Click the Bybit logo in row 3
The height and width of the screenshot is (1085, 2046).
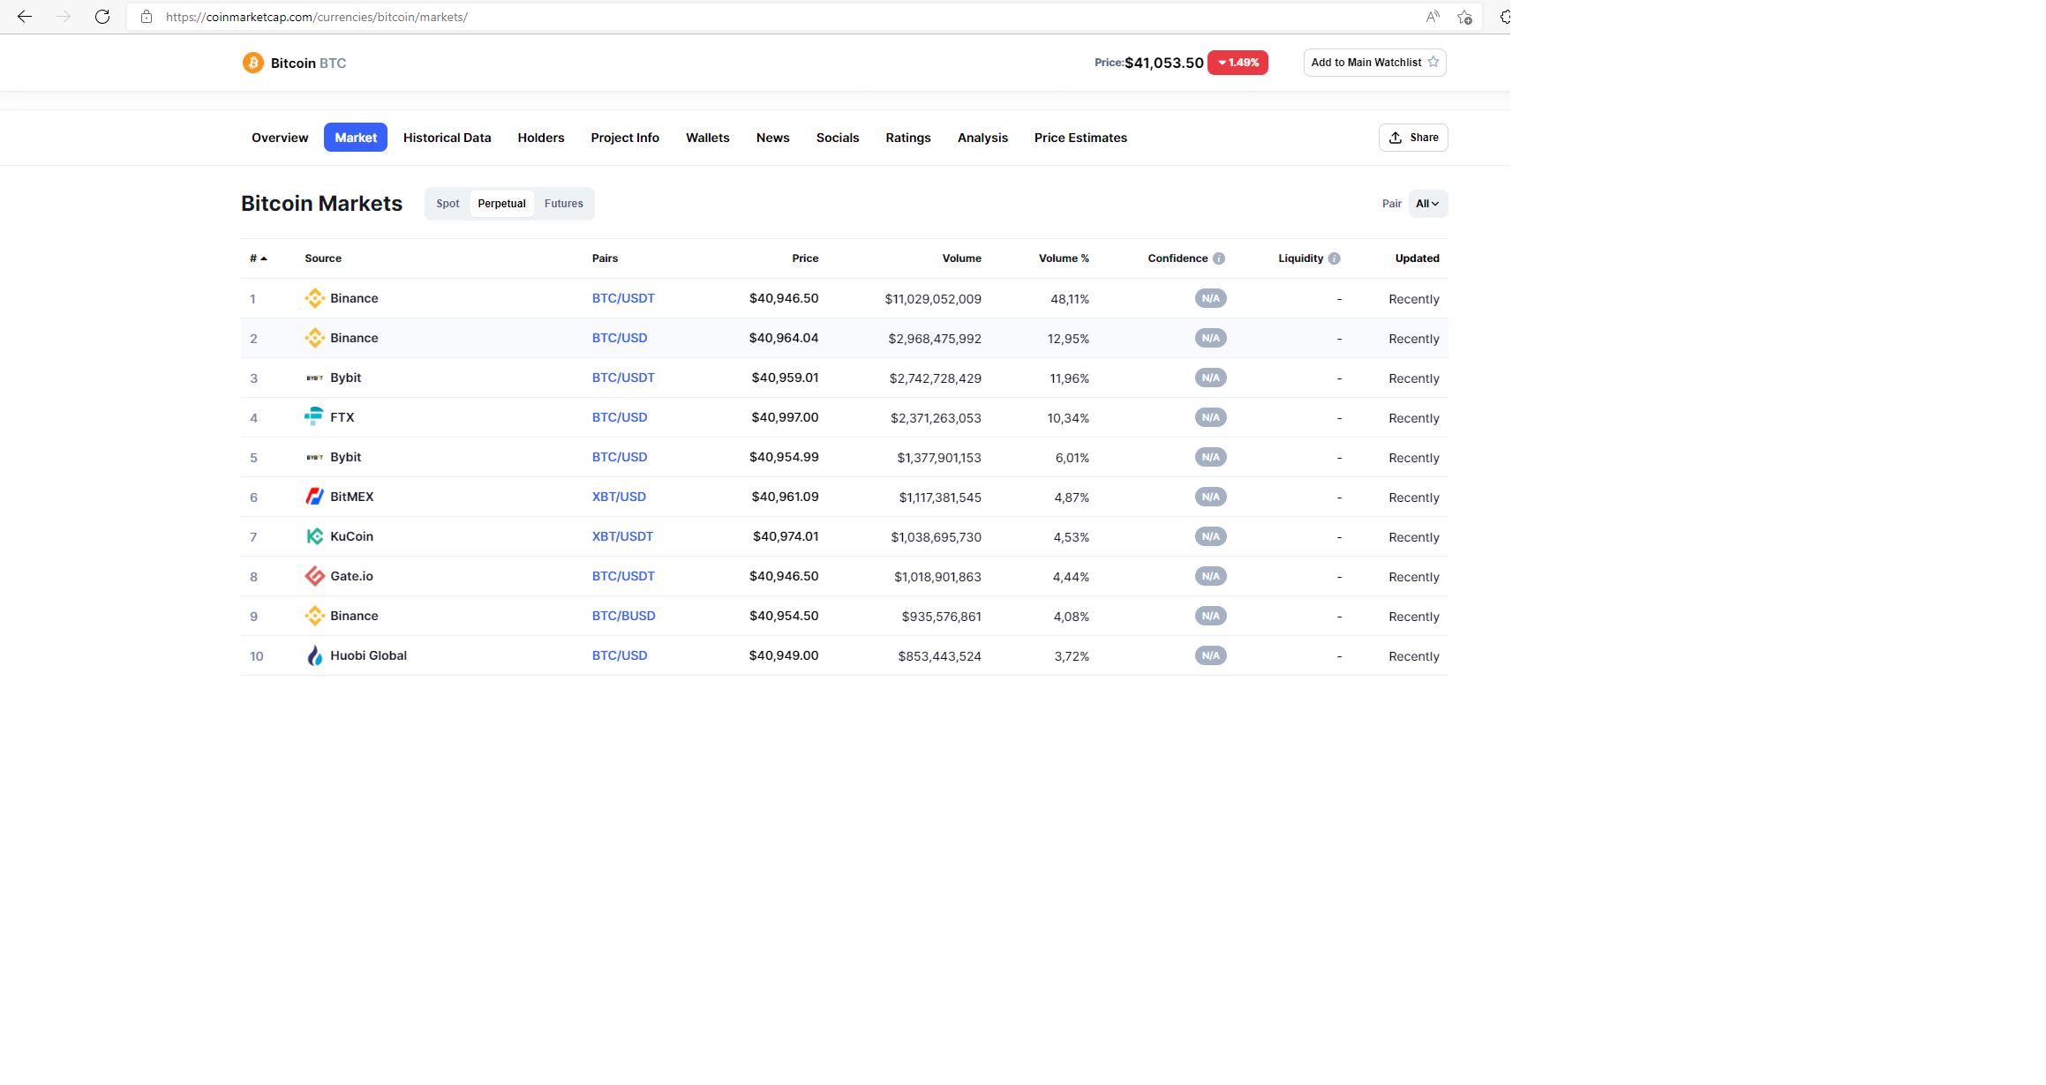pos(315,378)
